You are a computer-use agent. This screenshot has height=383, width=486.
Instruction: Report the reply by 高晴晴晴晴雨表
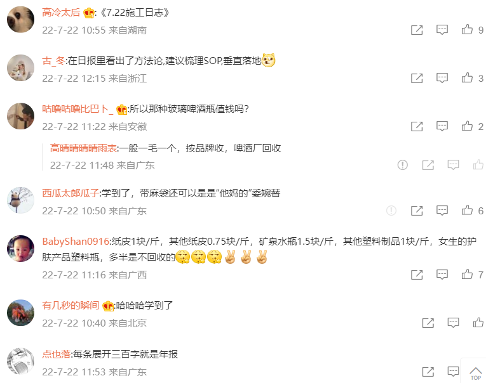(x=403, y=165)
